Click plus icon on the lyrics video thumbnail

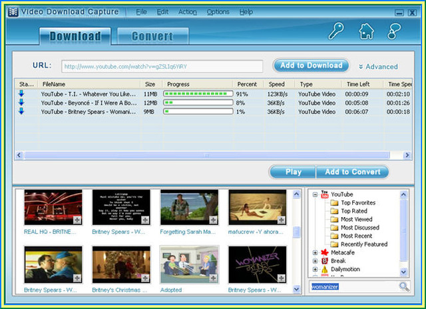(x=145, y=220)
